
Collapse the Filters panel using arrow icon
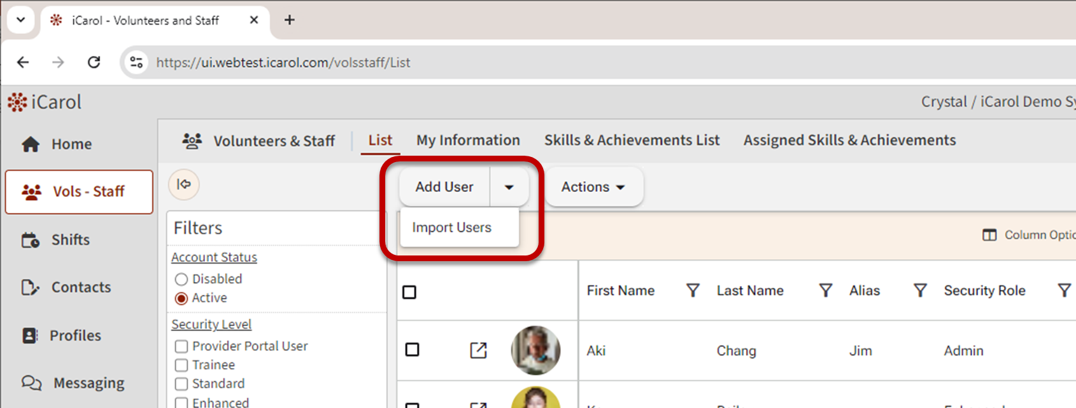(x=184, y=184)
